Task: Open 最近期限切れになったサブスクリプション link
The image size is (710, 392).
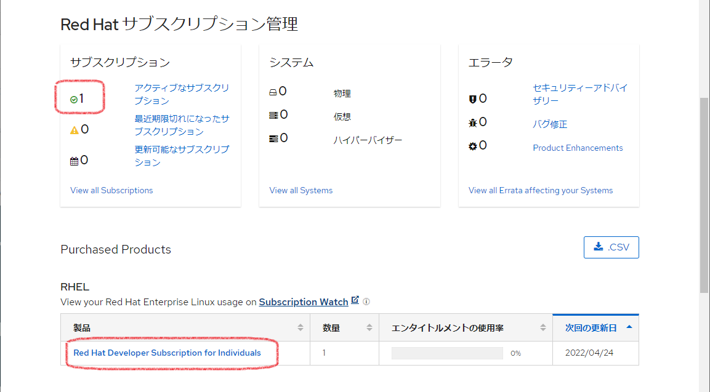Action: 182,125
